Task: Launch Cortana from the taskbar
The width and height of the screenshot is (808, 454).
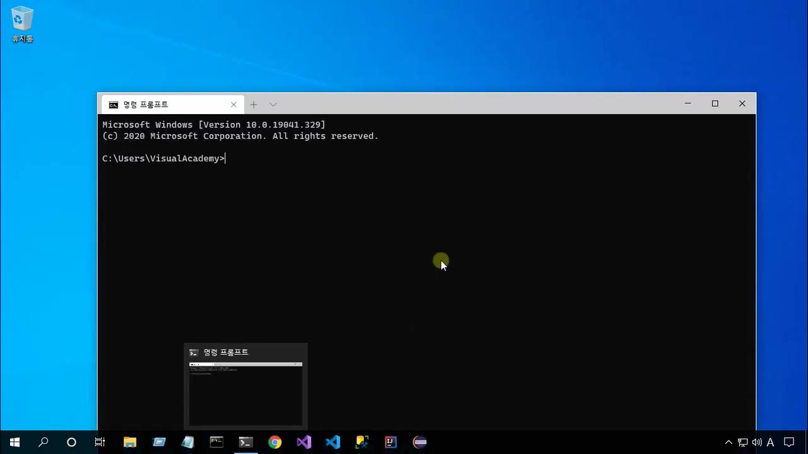Action: click(71, 442)
